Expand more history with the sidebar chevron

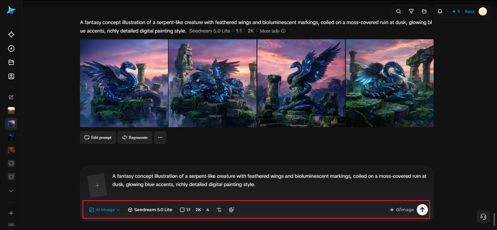[x=11, y=191]
